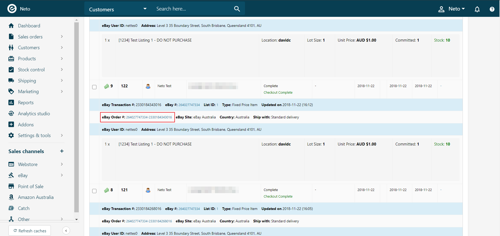Click the Point of Sale register icon
This screenshot has width=500, height=236.
click(x=11, y=186)
